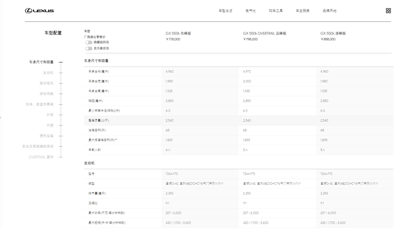Select OVERTRAIL 套件 in sidebar
This screenshot has width=400, height=229.
pos(41,157)
